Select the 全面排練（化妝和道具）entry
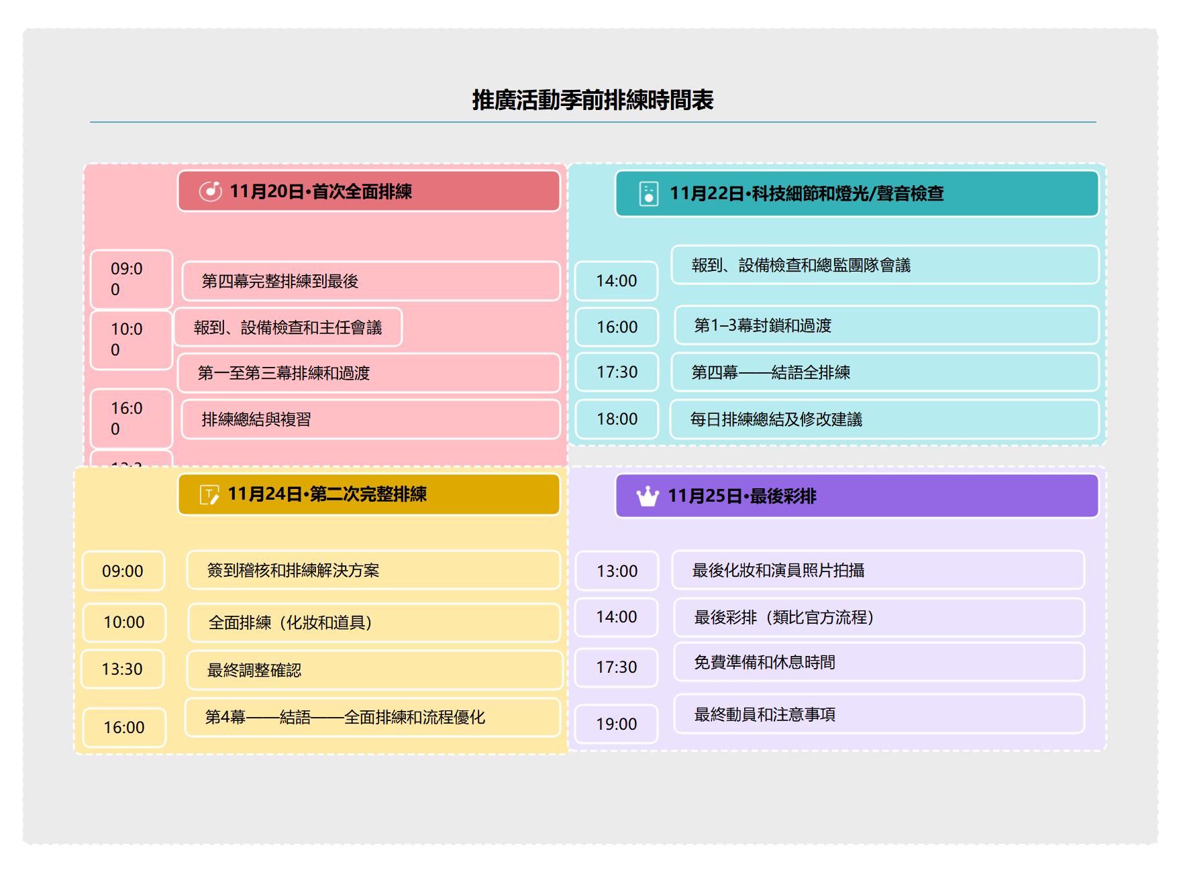The image size is (1181, 880). point(372,622)
